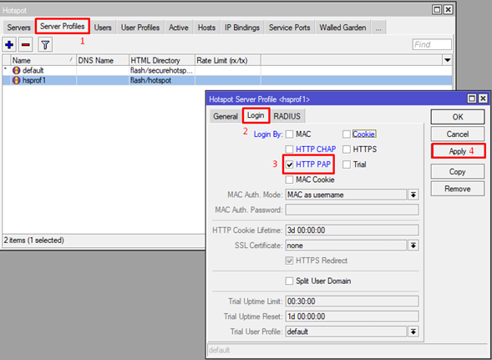Uncheck the HTTP PAP checkbox
The height and width of the screenshot is (360, 492).
click(290, 165)
